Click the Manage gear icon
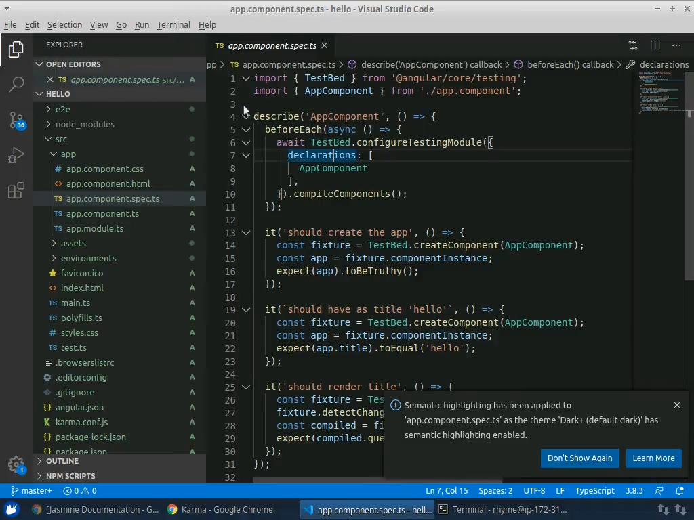 (x=16, y=464)
